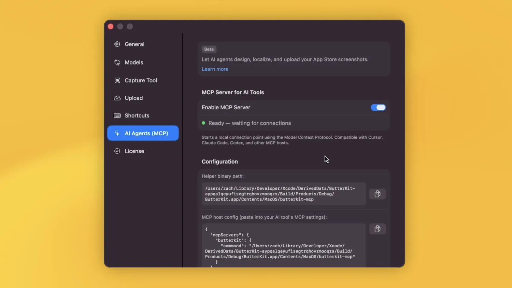The width and height of the screenshot is (512, 288).
Task: Copy the MCP host config using clipboard icon
Action: pos(377,229)
